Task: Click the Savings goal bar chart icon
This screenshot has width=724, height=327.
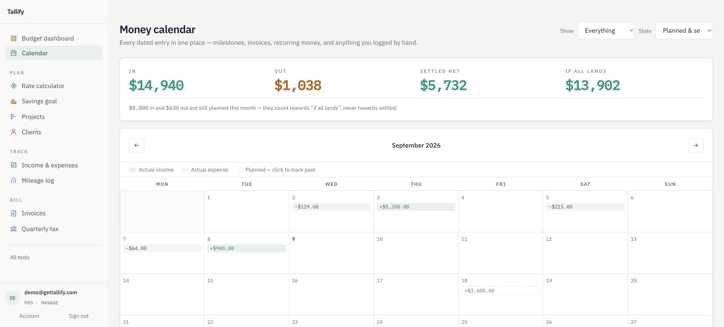Action: tap(14, 101)
